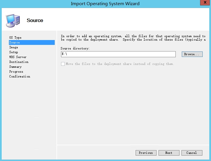Click the Source page heading text
Viewport: 211px width, 161px height.
35,20
